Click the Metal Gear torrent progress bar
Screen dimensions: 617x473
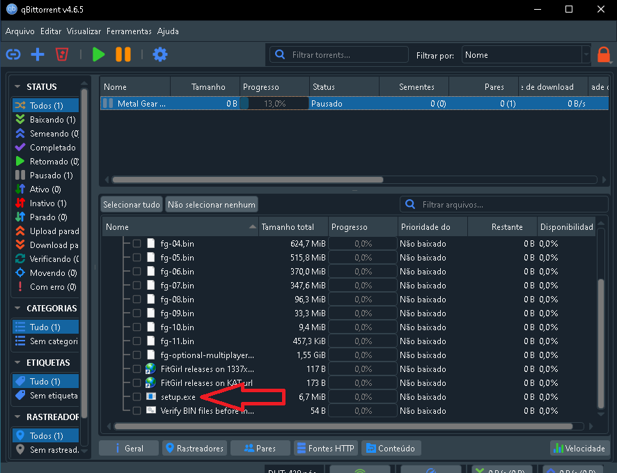275,104
